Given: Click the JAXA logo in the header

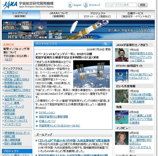Looking at the screenshot, I should tap(10, 5).
